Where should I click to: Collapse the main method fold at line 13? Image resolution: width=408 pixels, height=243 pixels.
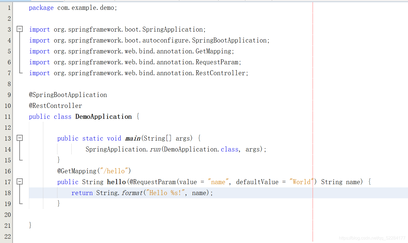click(20, 138)
